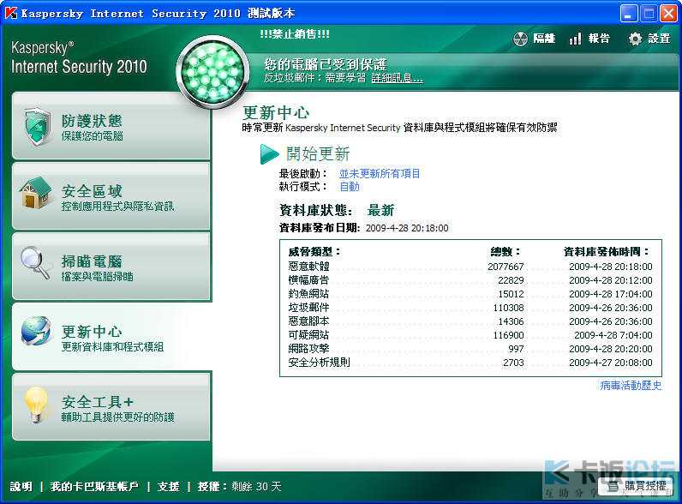Minimize the Kaspersky window
Image resolution: width=682 pixels, height=504 pixels.
point(629,14)
